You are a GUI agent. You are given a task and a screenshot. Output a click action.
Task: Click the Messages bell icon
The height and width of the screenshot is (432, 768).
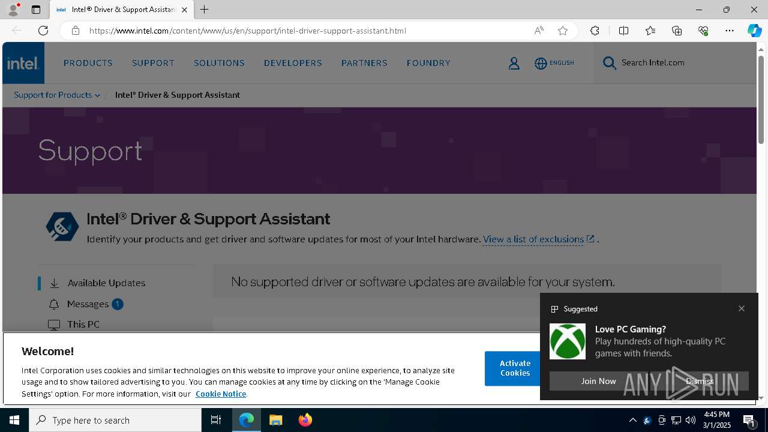[x=54, y=304]
